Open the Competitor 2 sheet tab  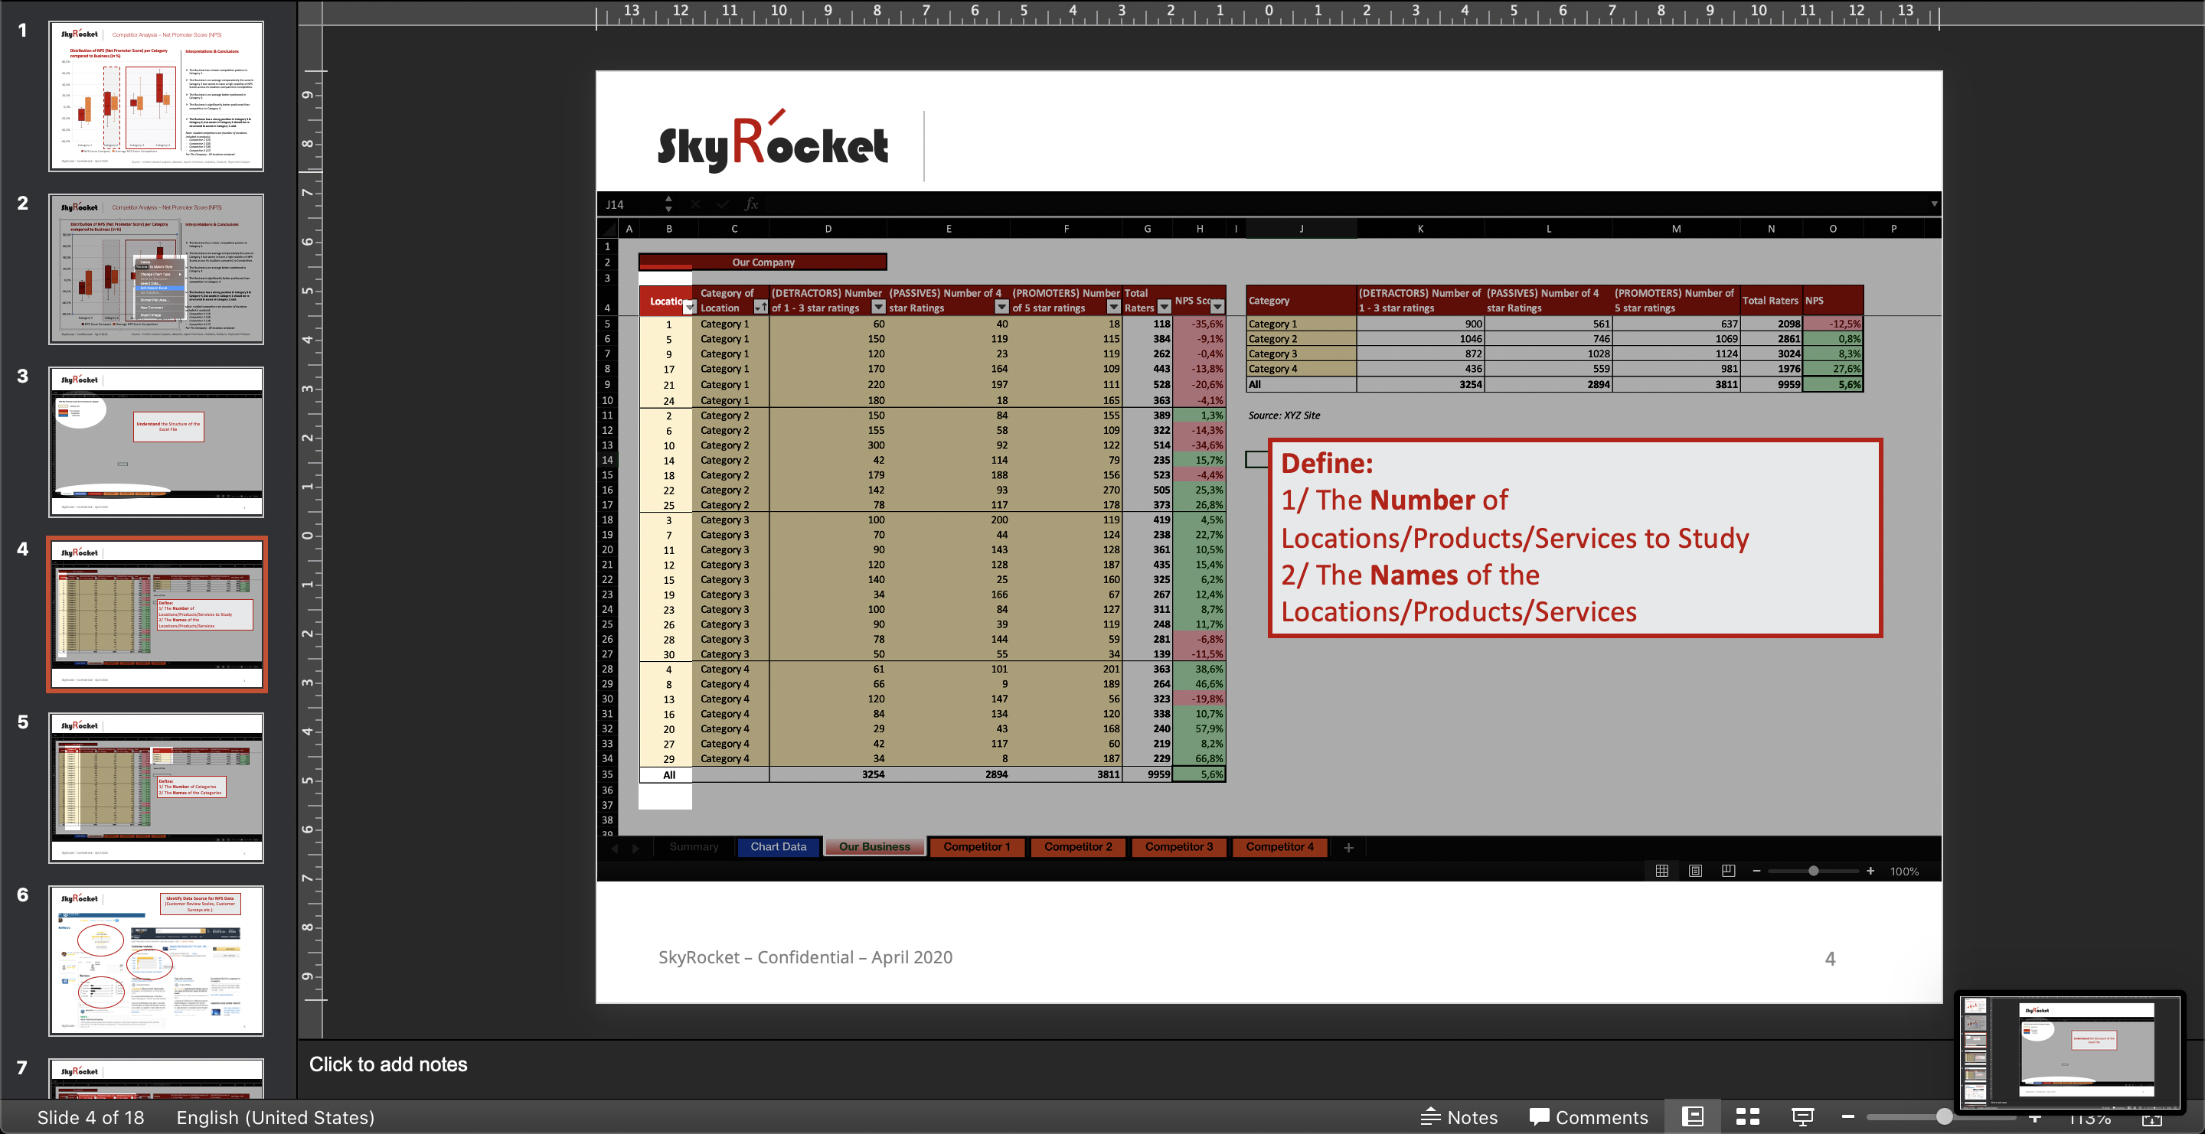(x=1078, y=846)
